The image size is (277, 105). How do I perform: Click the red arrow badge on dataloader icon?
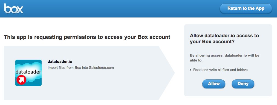point(21,80)
